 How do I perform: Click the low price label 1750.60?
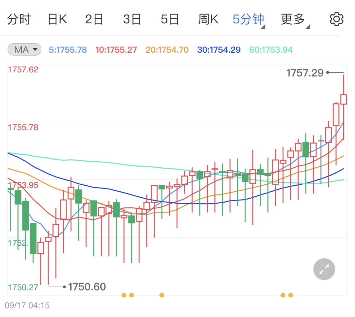87,287
